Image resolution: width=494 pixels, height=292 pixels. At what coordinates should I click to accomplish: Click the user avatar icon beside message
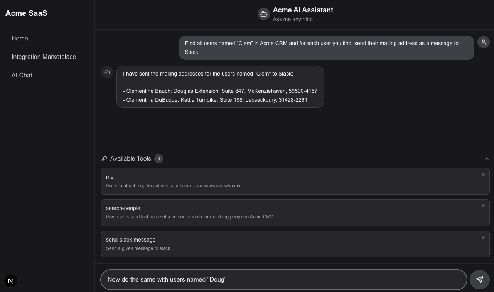tap(483, 42)
